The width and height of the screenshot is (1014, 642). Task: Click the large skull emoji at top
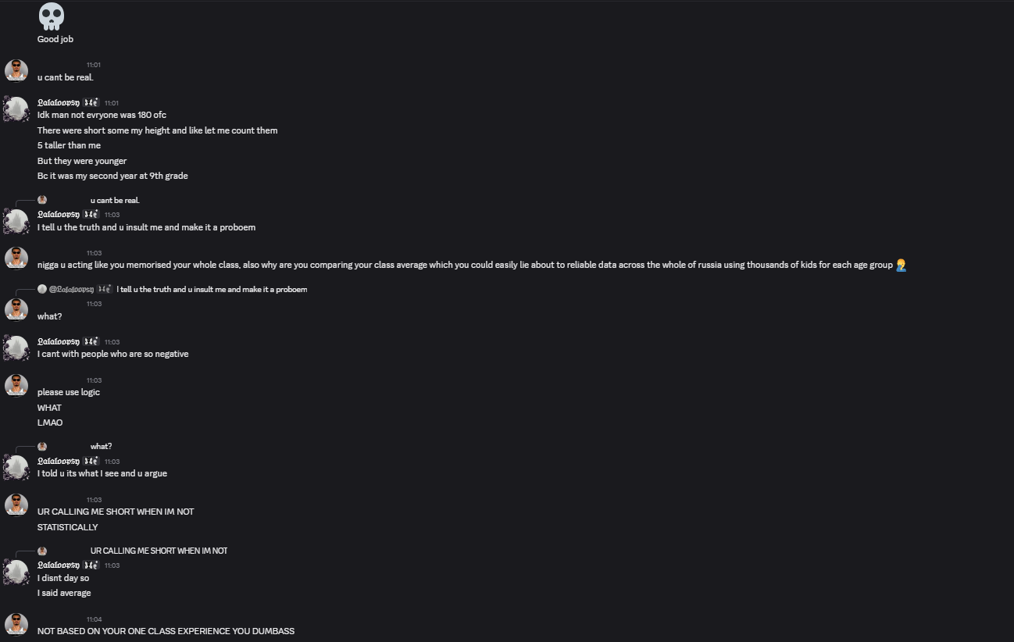click(51, 16)
